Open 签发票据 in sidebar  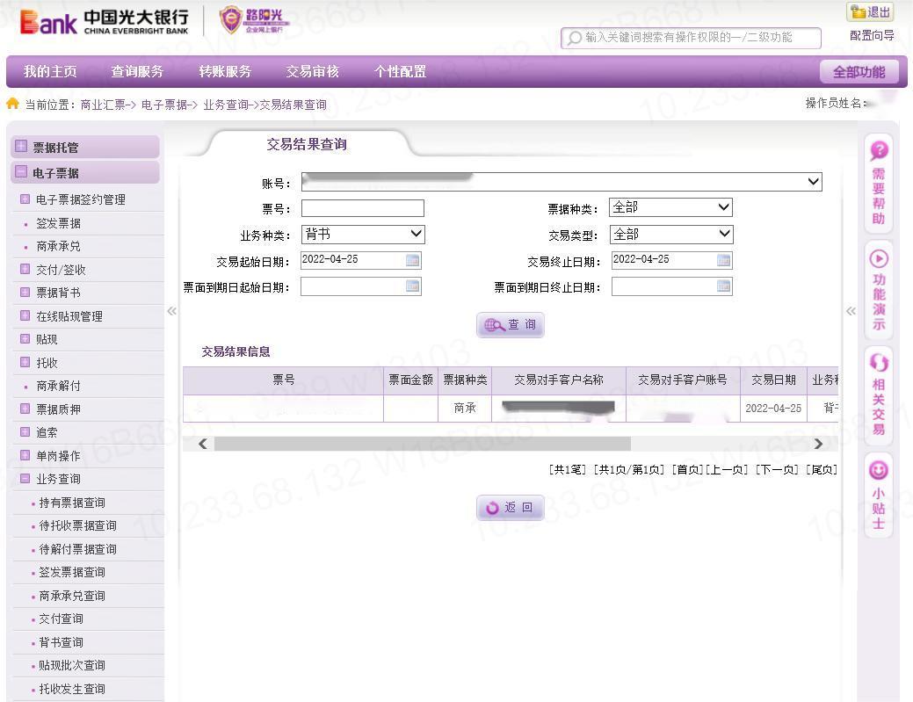58,223
